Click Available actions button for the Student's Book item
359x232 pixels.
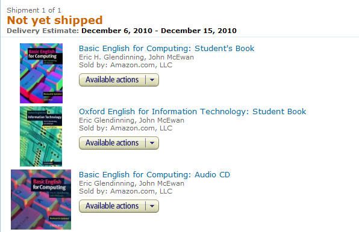tap(112, 80)
